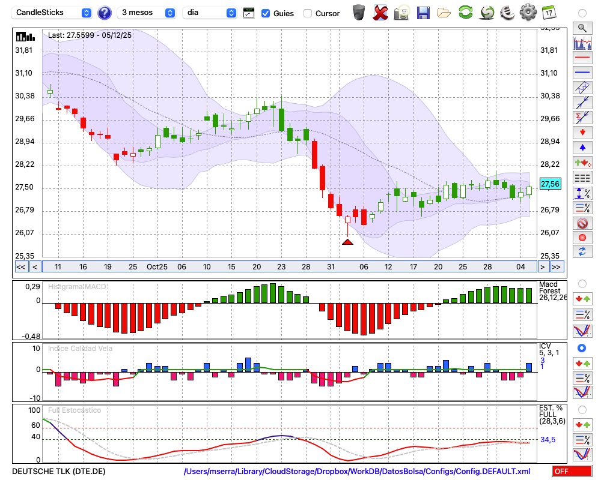Uncheck the Guies checkbox
Image resolution: width=601 pixels, height=480 pixels.
[266, 13]
